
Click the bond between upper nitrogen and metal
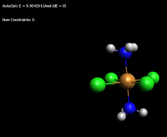(126, 66)
